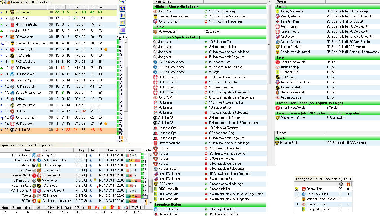Click the table grid icon before 'Tabelle des 30. Spieltags'
The width and height of the screenshot is (380, 219).
tap(7, 2)
